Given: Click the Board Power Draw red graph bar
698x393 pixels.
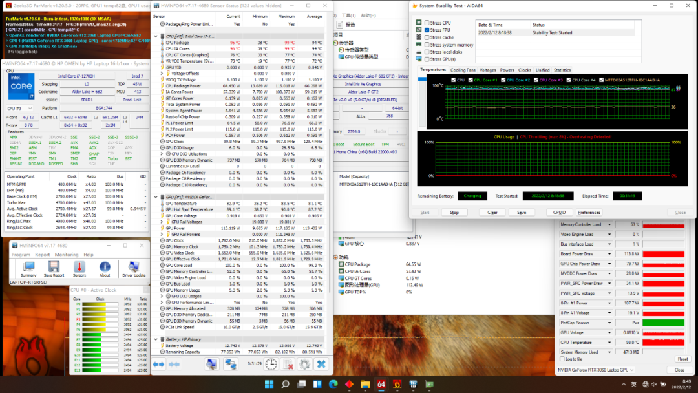Looking at the screenshot, I should pyautogui.click(x=663, y=253).
